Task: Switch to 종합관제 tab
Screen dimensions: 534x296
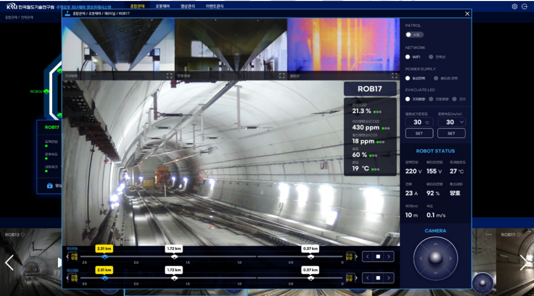Action: coord(137,6)
